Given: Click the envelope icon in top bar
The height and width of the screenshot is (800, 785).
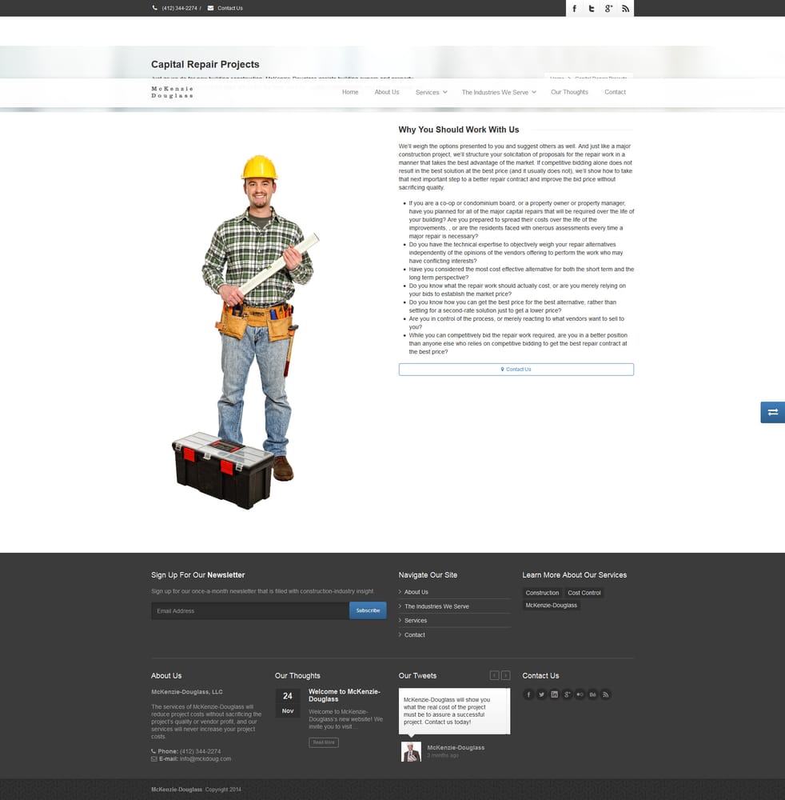Looking at the screenshot, I should coord(210,8).
